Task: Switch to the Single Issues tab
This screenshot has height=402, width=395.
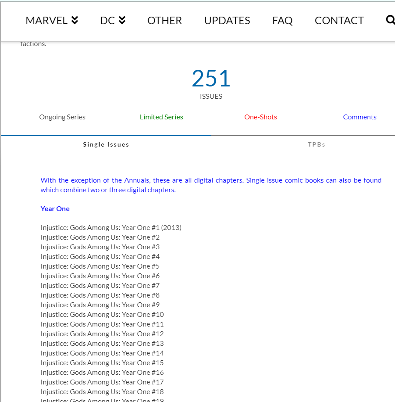Action: [x=106, y=144]
